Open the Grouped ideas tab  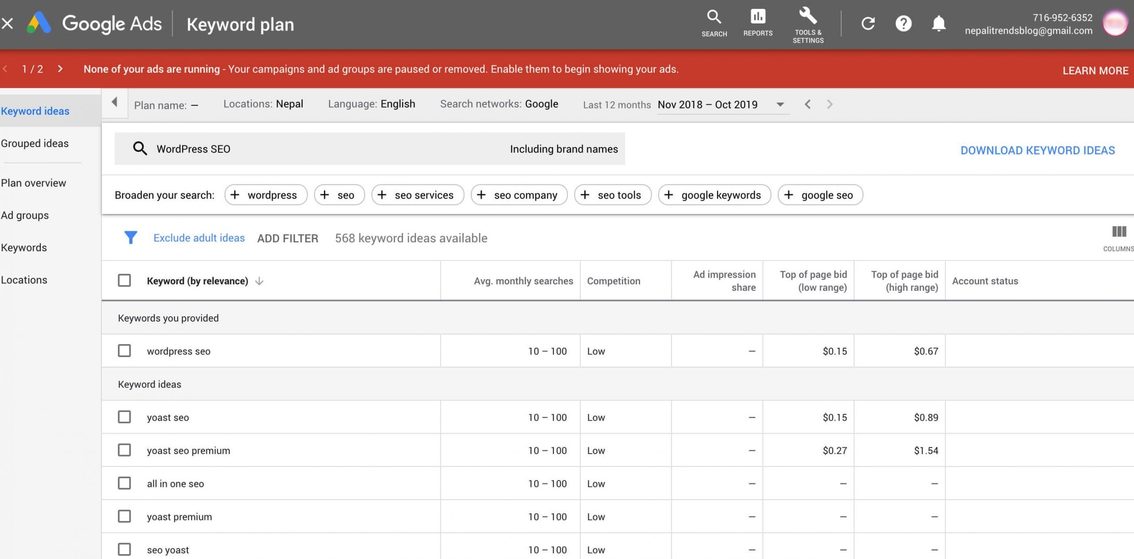click(x=35, y=143)
